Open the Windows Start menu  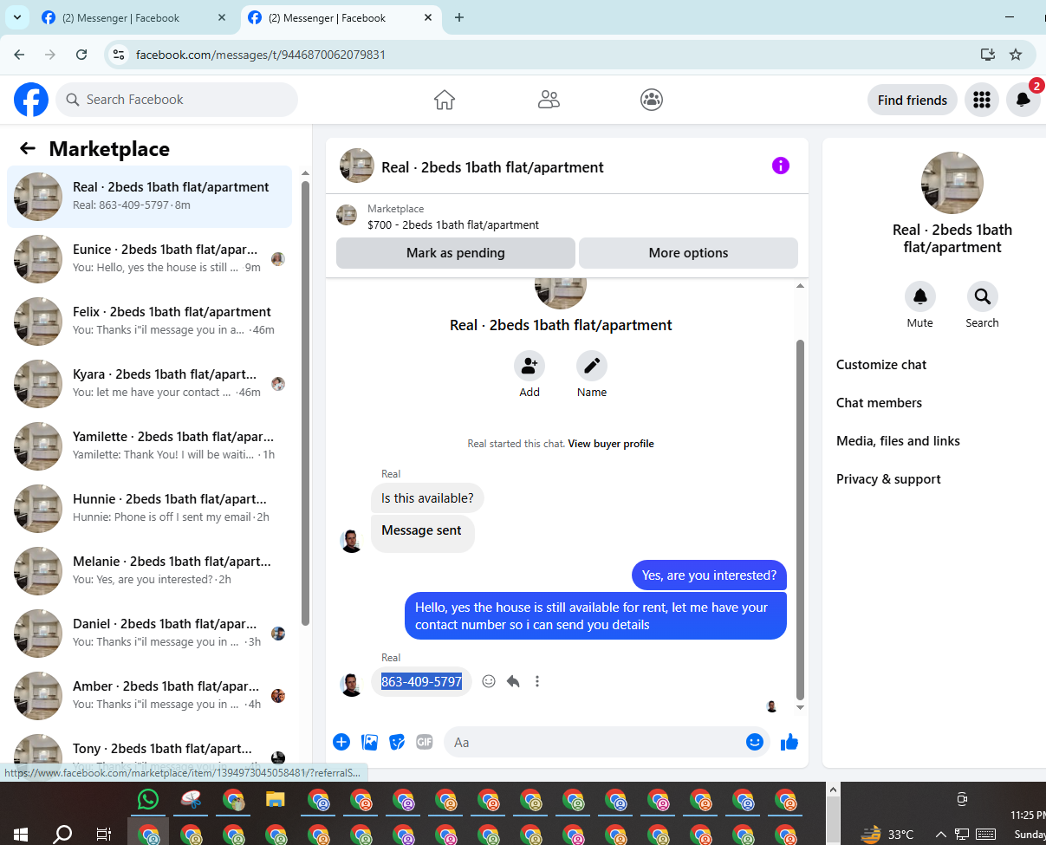click(20, 835)
